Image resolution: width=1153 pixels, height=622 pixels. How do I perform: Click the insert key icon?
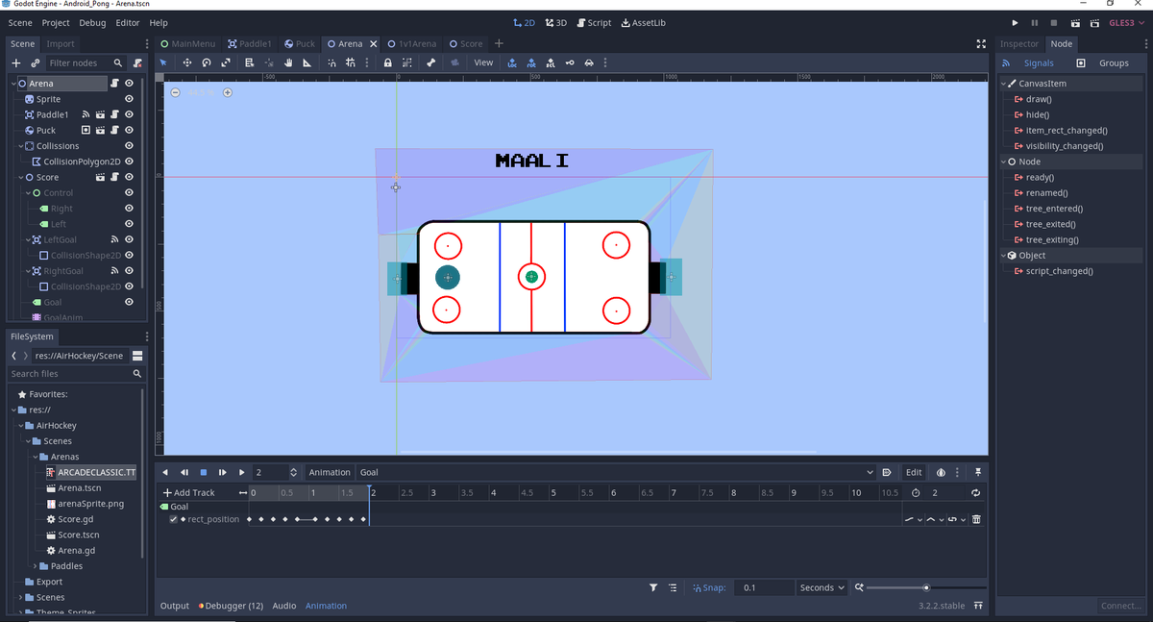(570, 62)
